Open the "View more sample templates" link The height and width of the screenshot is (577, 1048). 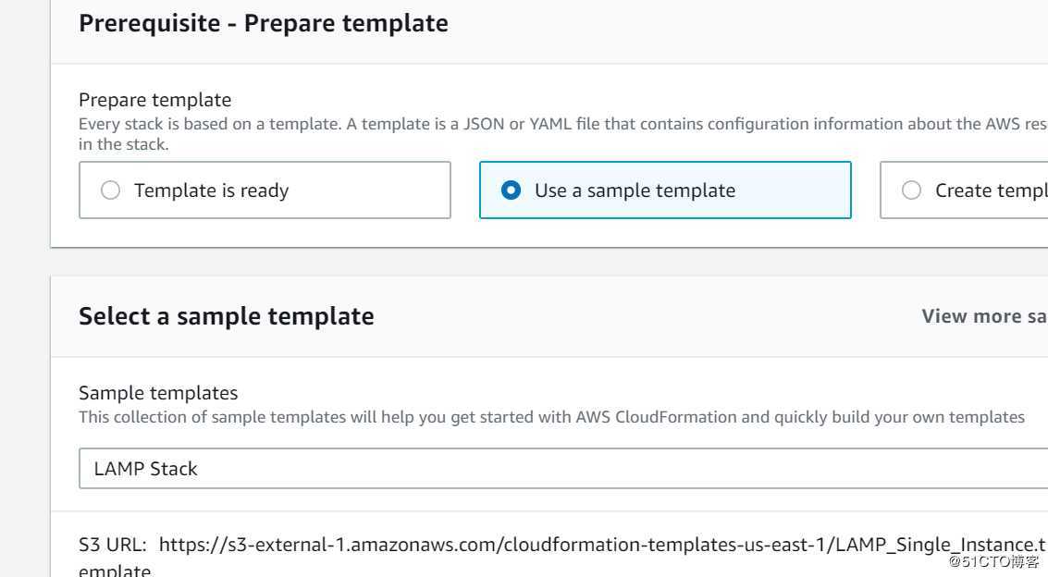pos(984,316)
